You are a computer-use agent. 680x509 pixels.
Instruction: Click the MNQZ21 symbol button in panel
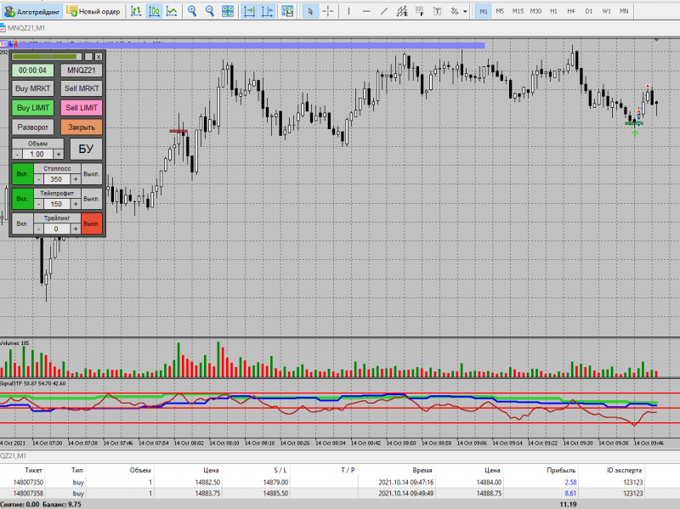[x=82, y=71]
